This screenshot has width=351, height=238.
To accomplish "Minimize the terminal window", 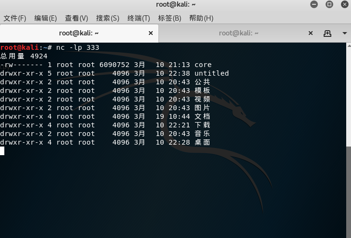I will pos(314,4).
